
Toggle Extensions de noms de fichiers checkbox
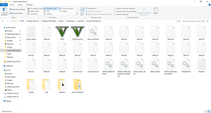(115, 11)
